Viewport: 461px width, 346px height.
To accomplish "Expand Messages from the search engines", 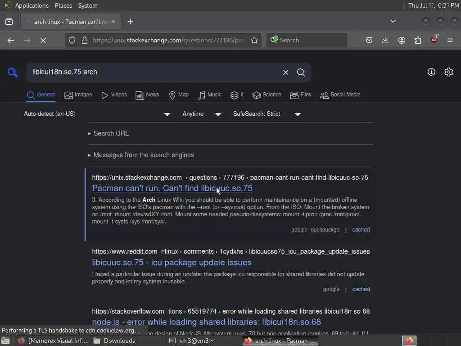I will click(x=141, y=155).
